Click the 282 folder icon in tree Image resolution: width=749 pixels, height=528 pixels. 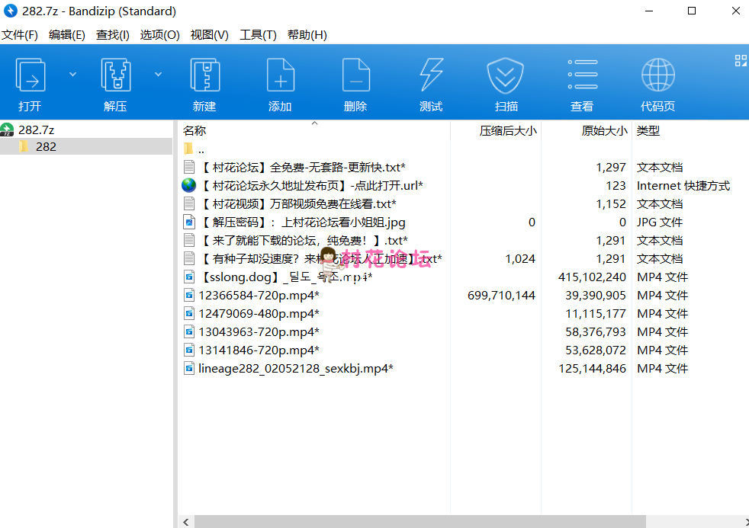(24, 146)
